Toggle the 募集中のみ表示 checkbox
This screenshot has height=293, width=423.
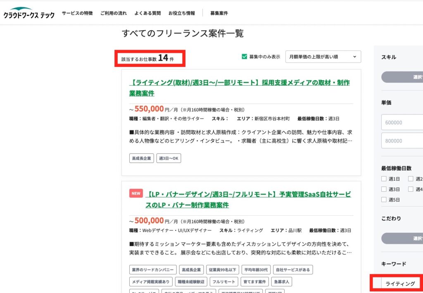245,57
